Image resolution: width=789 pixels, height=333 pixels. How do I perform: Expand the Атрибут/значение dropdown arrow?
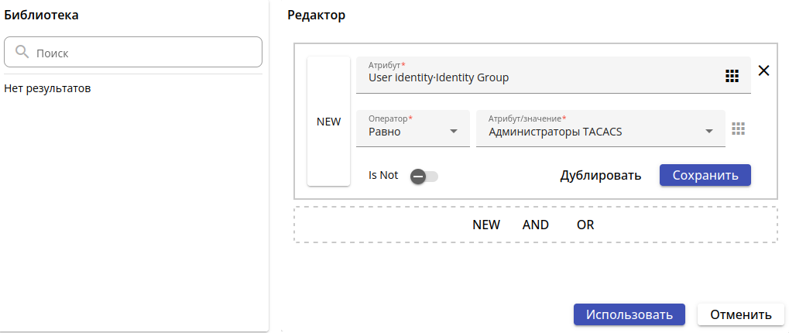[x=709, y=131]
